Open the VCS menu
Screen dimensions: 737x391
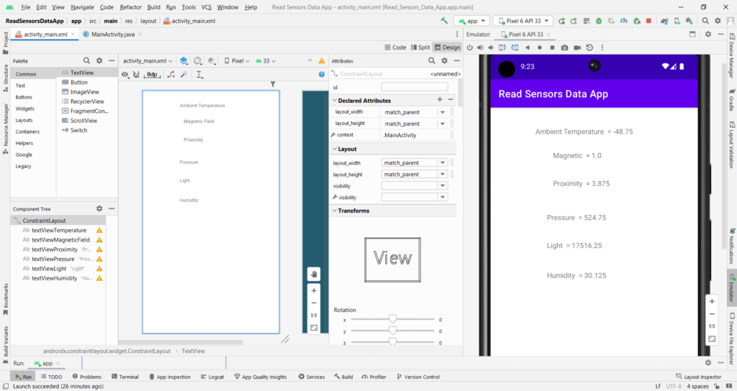point(207,7)
